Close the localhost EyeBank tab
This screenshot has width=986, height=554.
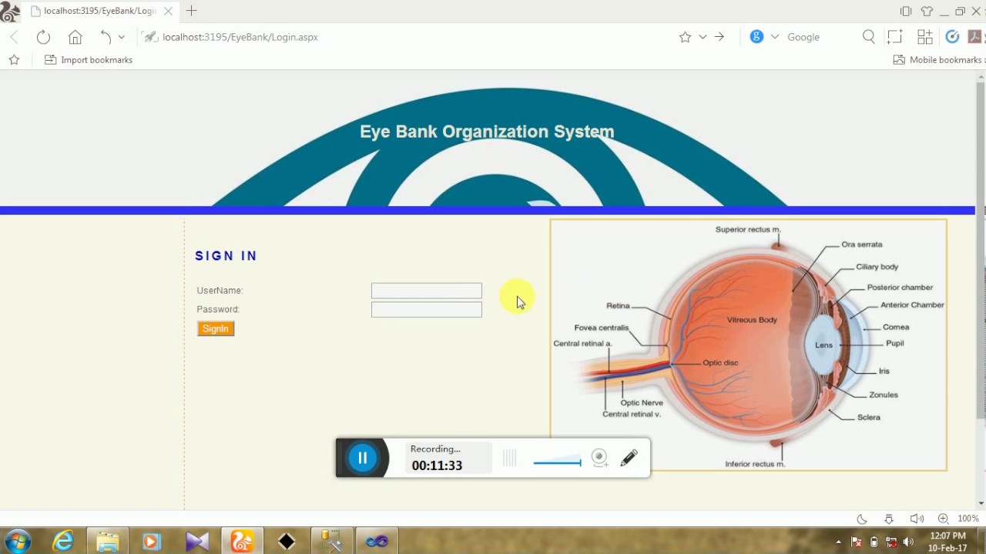[168, 11]
